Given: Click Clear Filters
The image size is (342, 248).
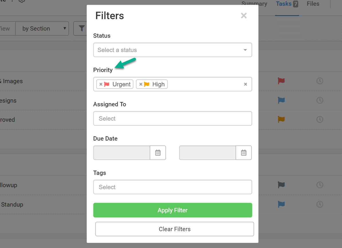Looking at the screenshot, I should [175, 229].
